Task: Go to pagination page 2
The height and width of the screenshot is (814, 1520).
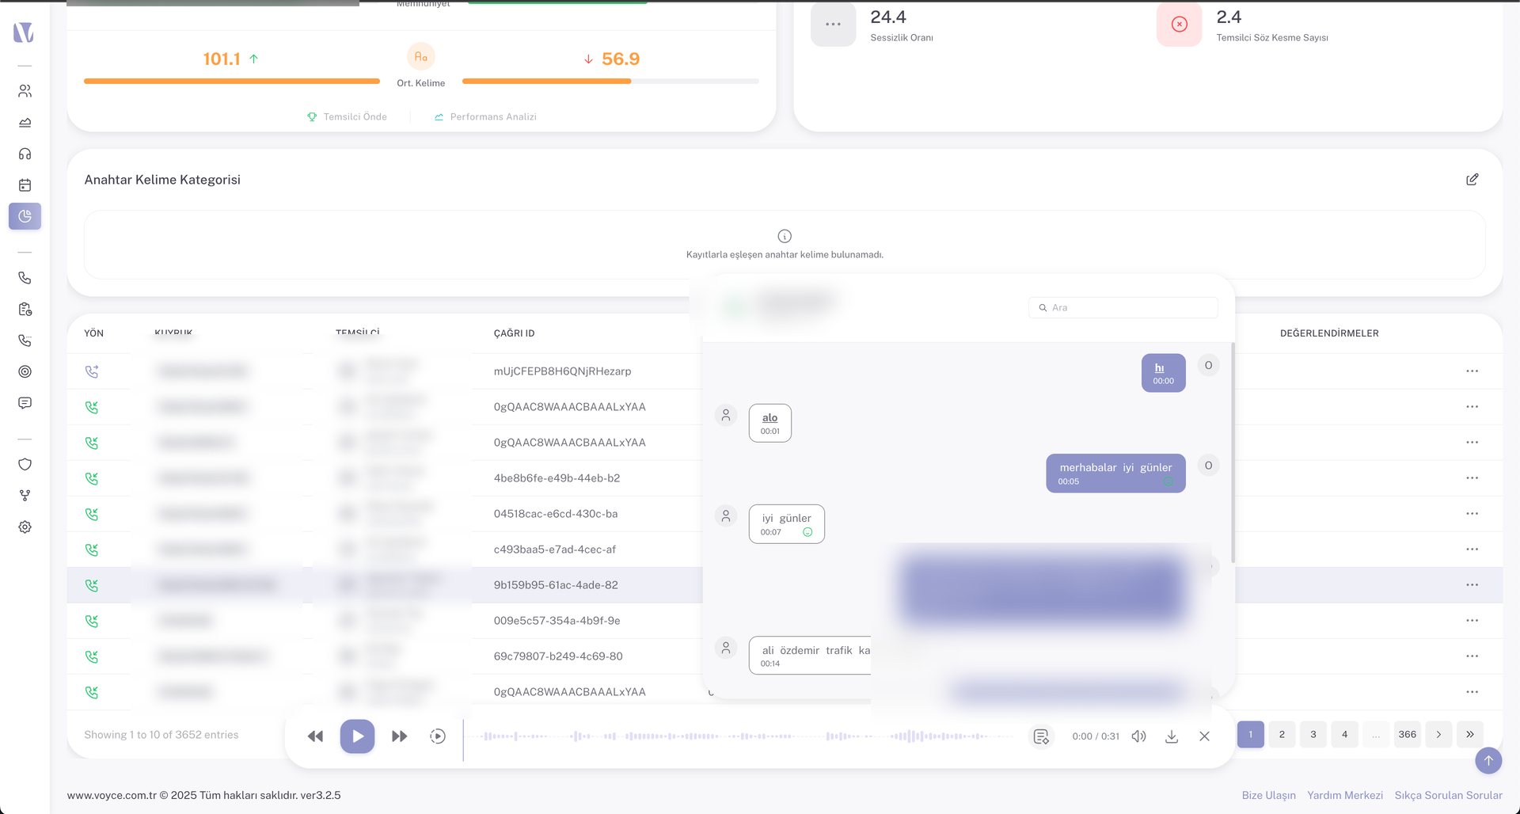Action: point(1282,735)
